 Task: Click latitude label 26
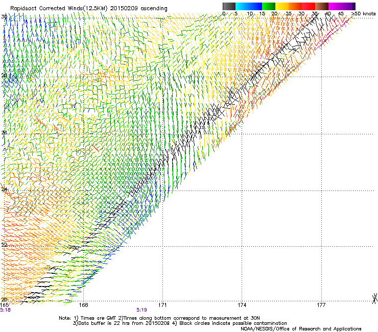[4, 133]
